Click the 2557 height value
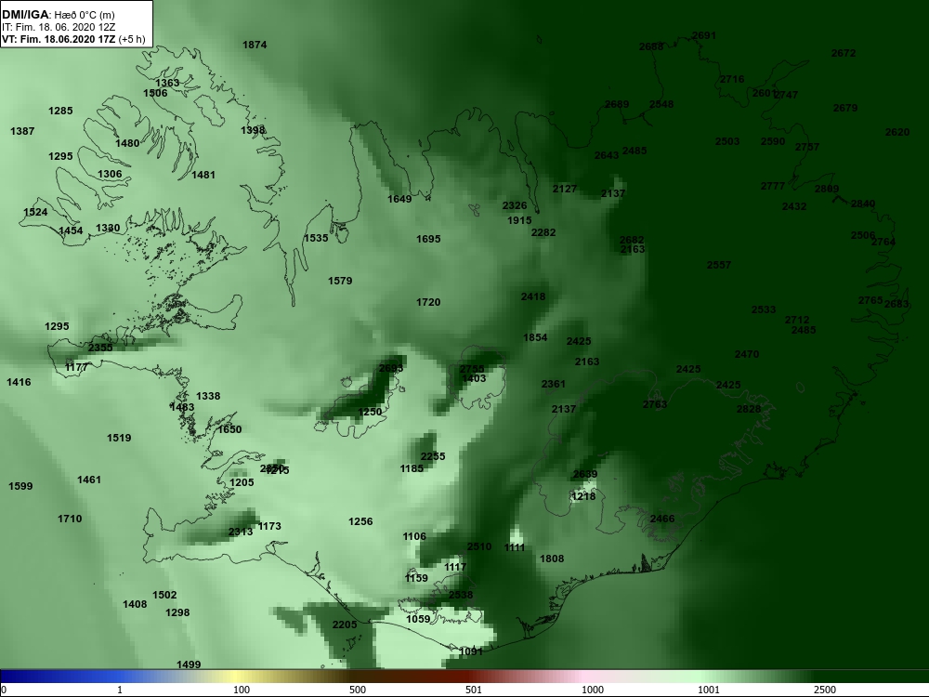This screenshot has height=697, width=929. click(719, 265)
